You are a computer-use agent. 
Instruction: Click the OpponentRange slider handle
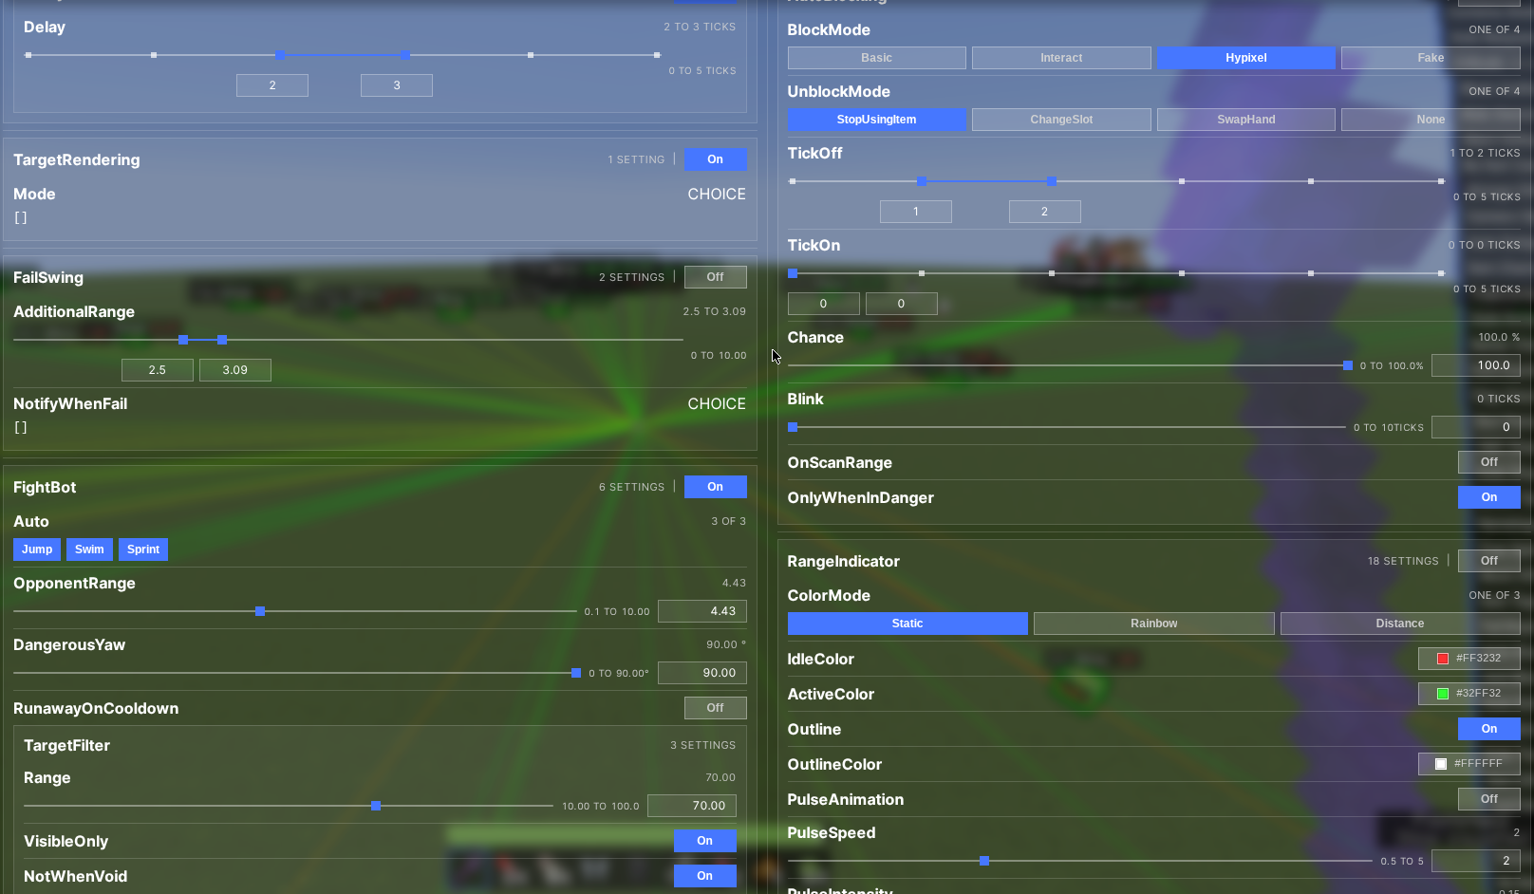[260, 611]
